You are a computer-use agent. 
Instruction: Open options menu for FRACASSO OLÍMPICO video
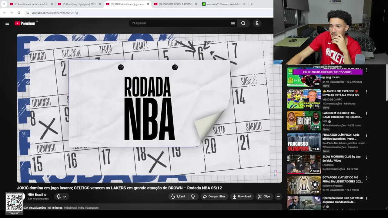coord(366,135)
